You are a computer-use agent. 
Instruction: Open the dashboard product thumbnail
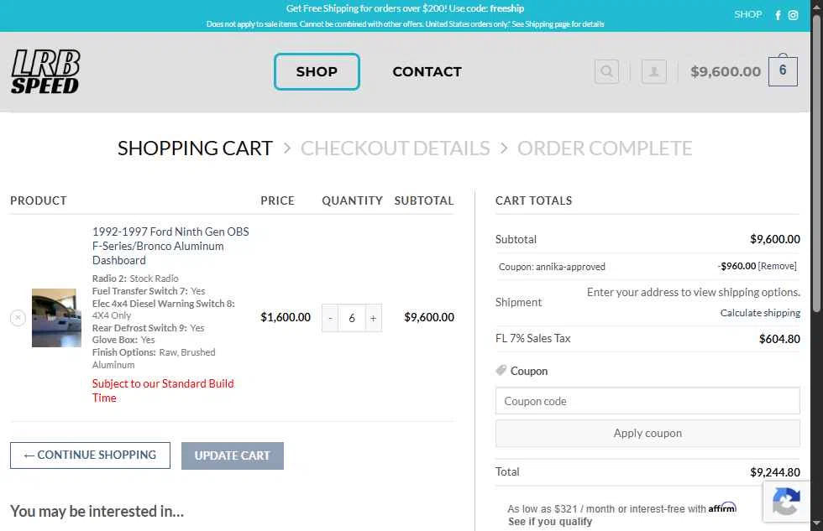pos(57,318)
